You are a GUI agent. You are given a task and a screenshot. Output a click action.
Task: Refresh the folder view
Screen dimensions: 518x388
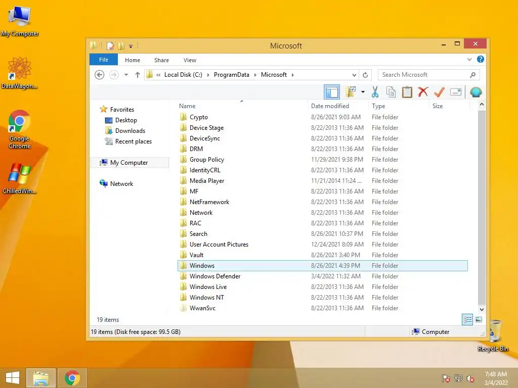click(x=365, y=75)
